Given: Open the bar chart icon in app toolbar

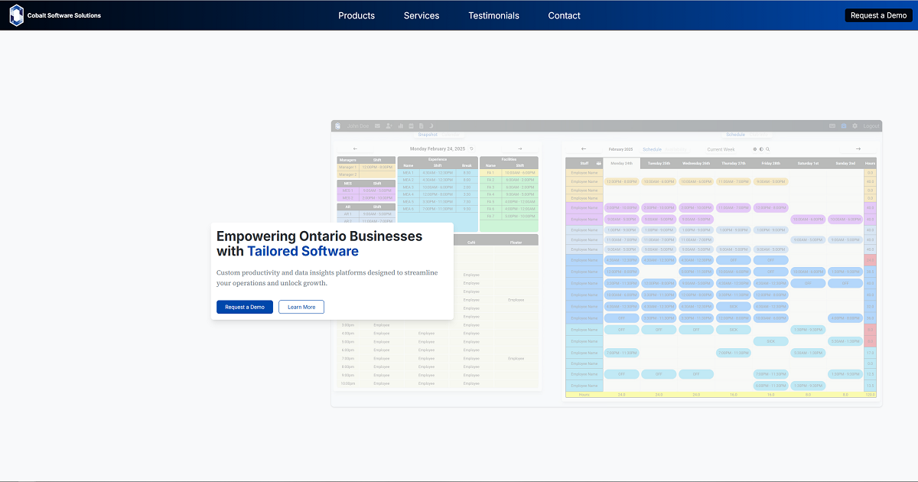Looking at the screenshot, I should point(401,126).
